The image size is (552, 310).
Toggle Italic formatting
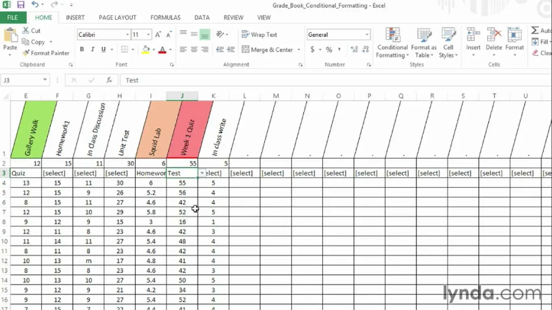(x=93, y=49)
